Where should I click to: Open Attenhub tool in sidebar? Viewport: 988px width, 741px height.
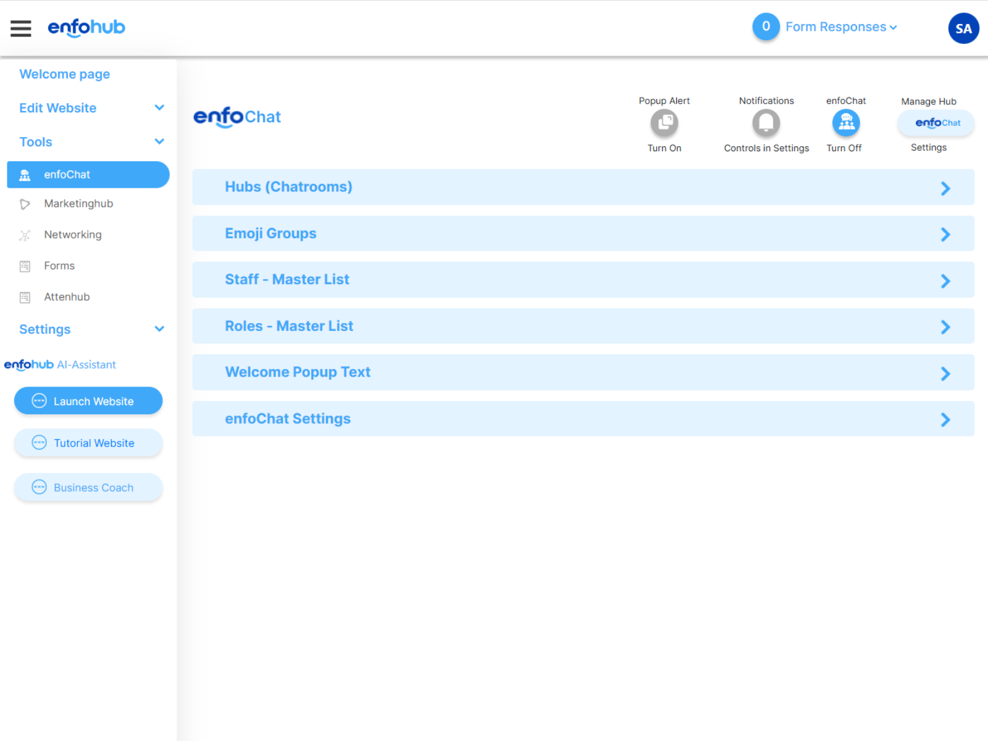tap(67, 297)
